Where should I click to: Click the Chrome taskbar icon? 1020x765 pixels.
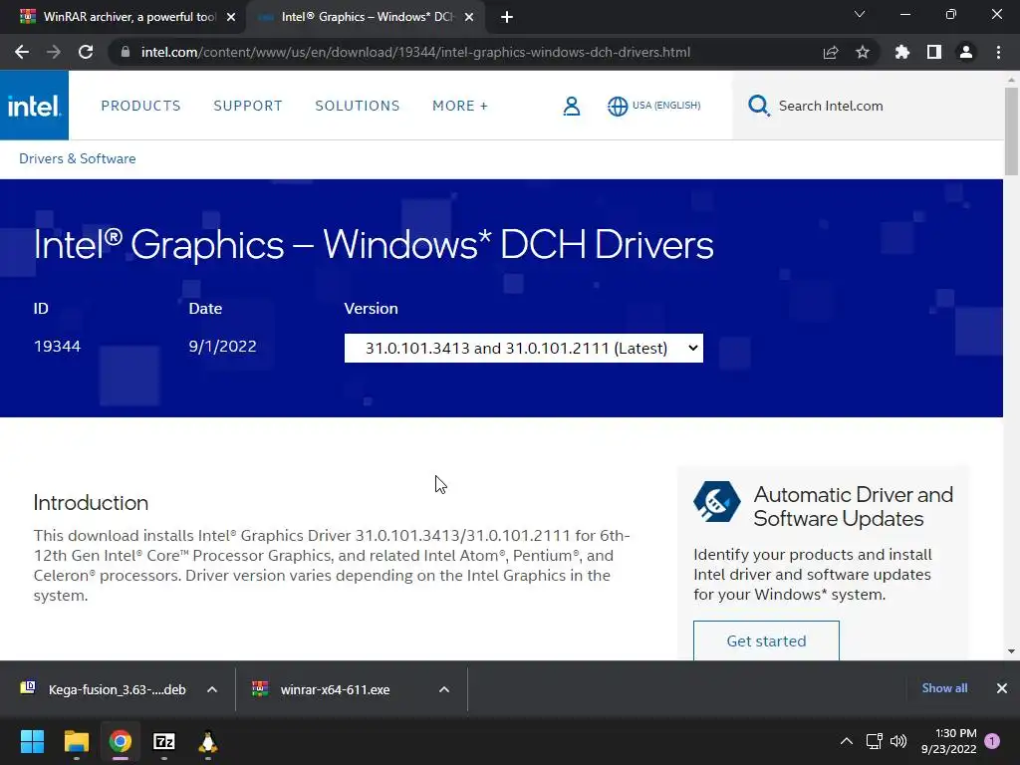click(121, 741)
